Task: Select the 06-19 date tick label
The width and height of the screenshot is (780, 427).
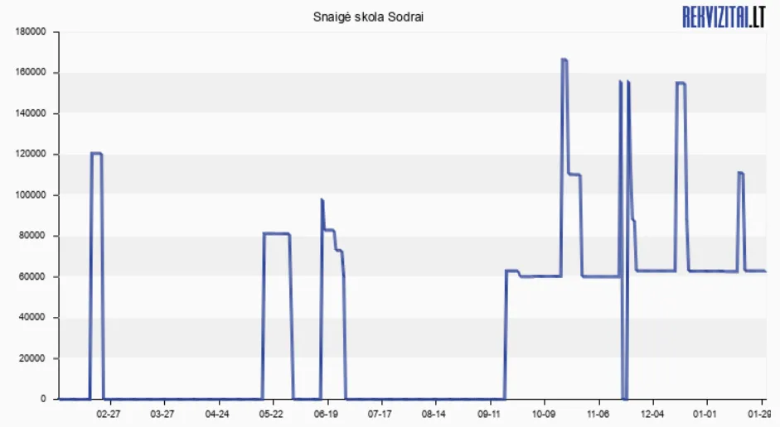Action: 327,412
